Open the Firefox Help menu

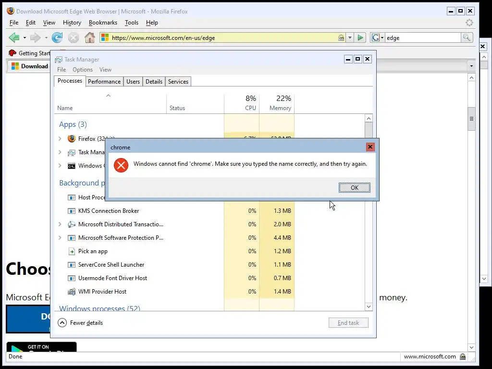pos(152,23)
